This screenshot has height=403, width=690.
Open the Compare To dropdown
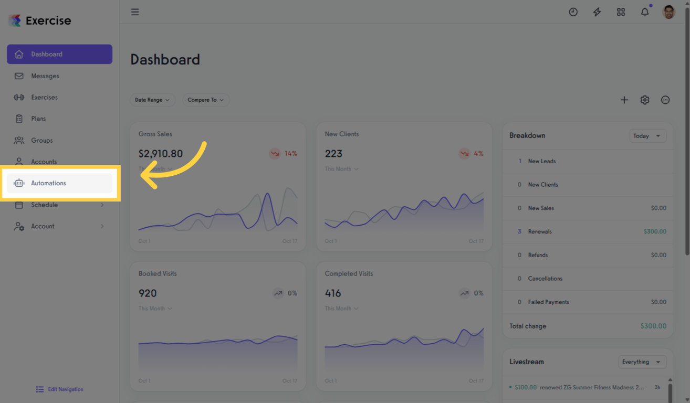pyautogui.click(x=206, y=100)
